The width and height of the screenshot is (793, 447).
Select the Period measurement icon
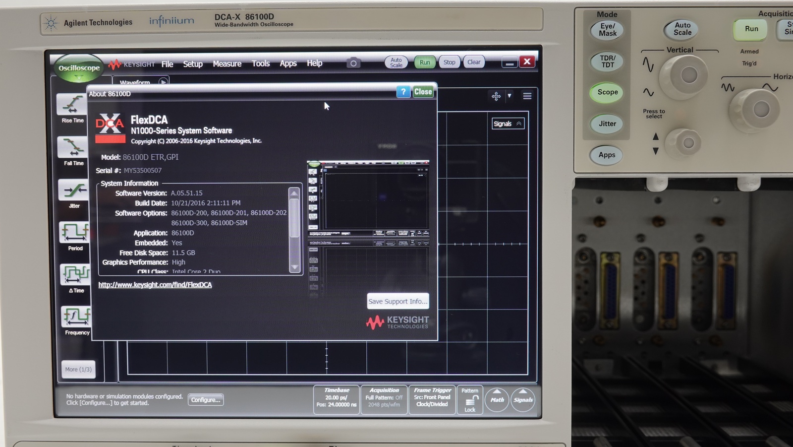click(x=74, y=232)
